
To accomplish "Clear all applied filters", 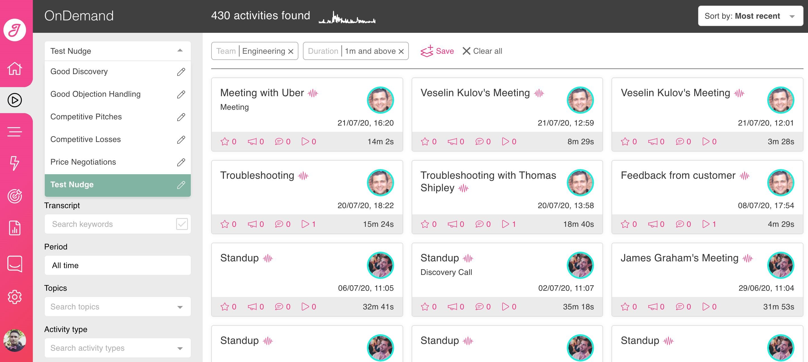I will point(482,51).
